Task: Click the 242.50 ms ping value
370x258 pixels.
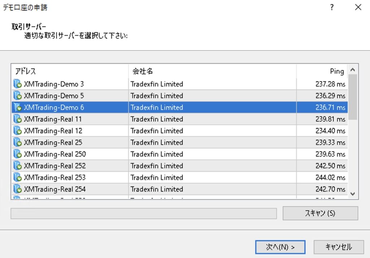Action: [330, 166]
